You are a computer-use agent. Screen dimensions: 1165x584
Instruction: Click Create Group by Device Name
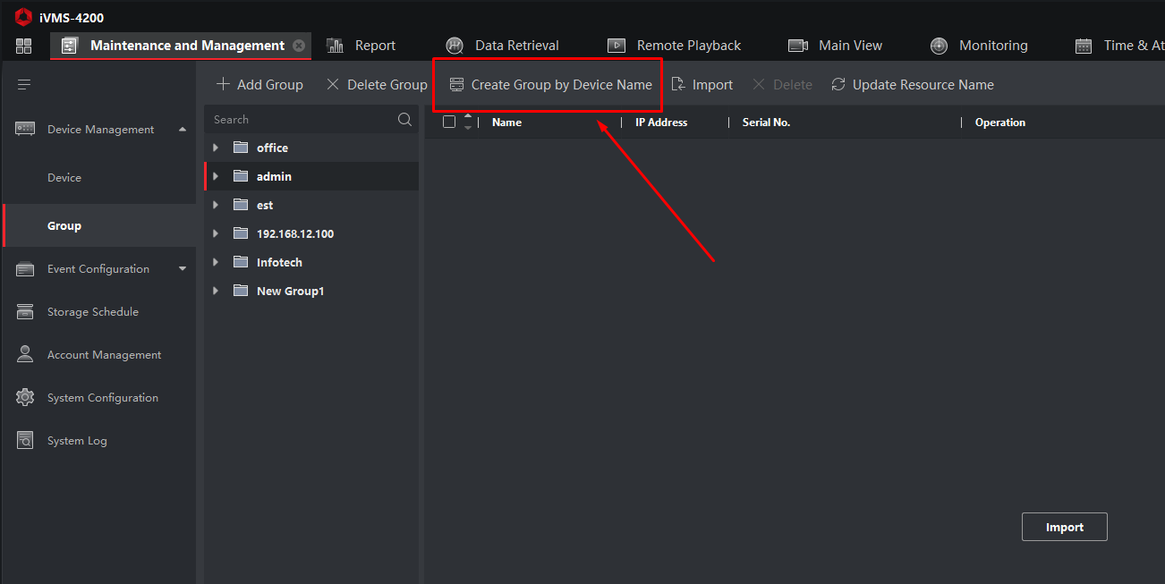550,85
